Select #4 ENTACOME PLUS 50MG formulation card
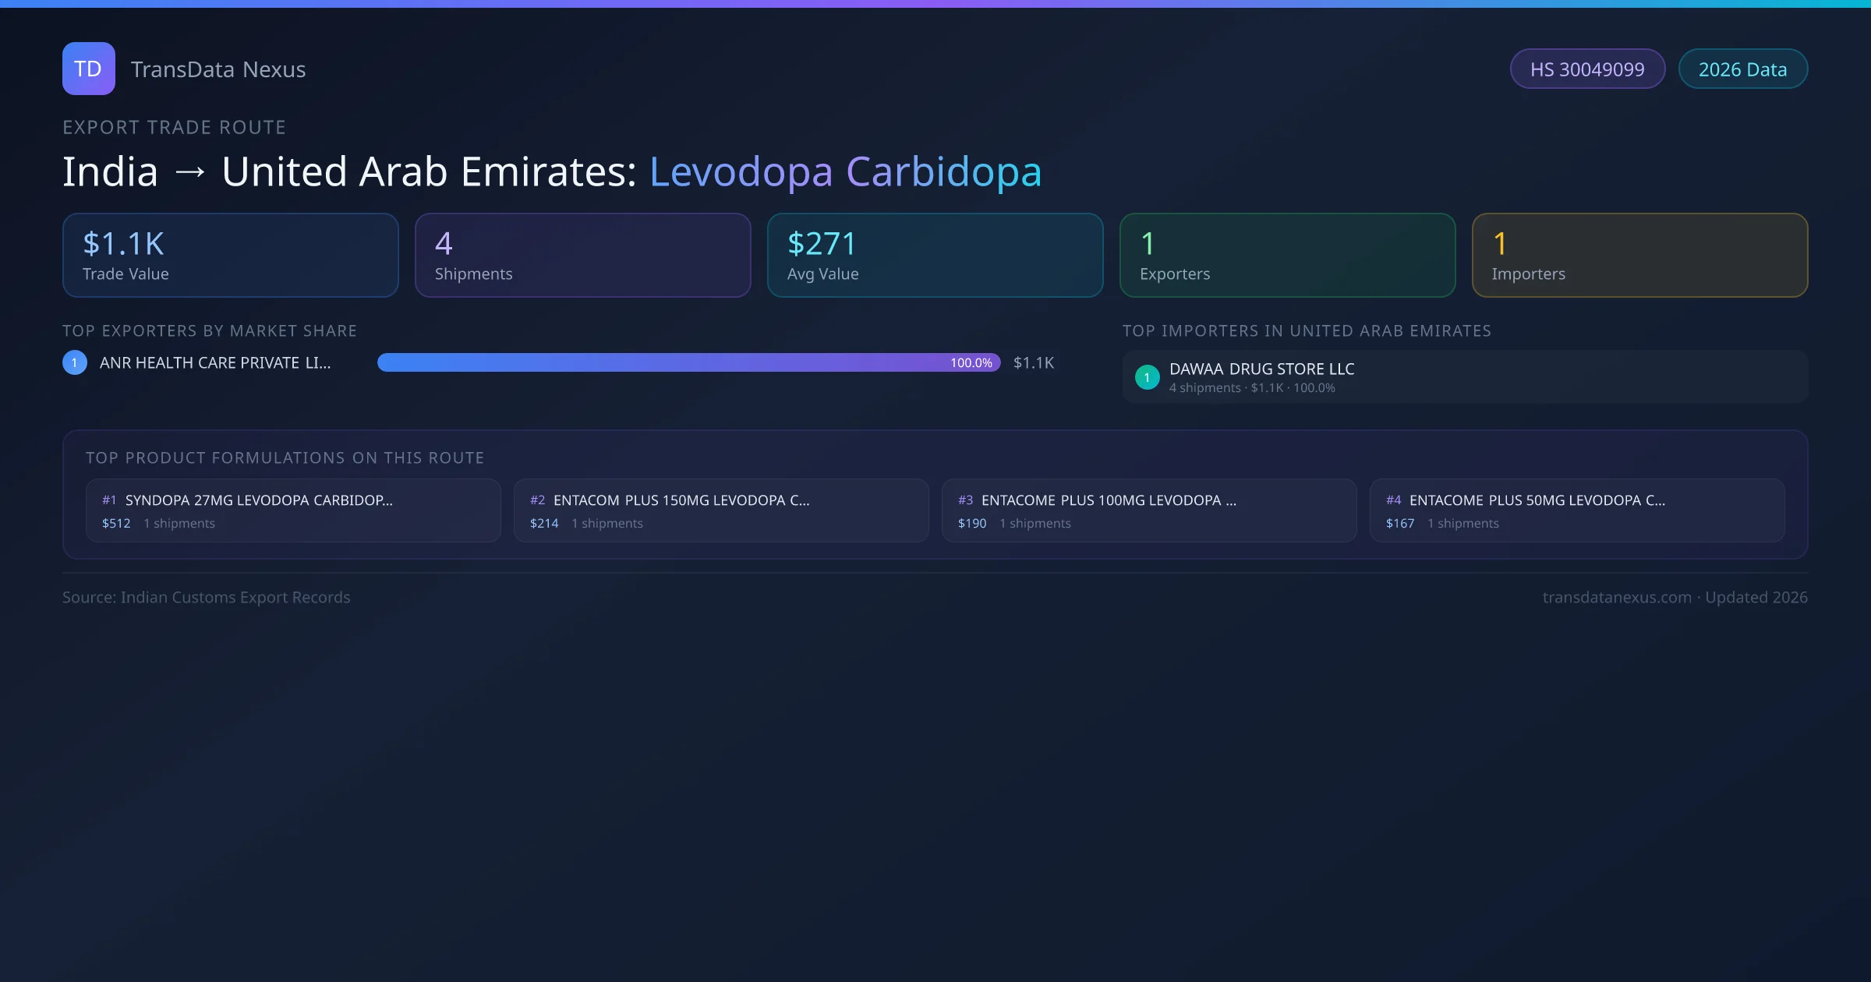 tap(1577, 510)
